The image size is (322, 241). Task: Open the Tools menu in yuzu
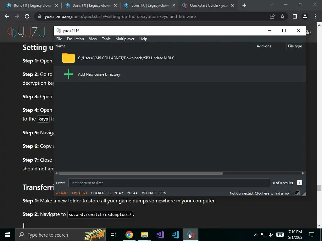click(x=106, y=39)
